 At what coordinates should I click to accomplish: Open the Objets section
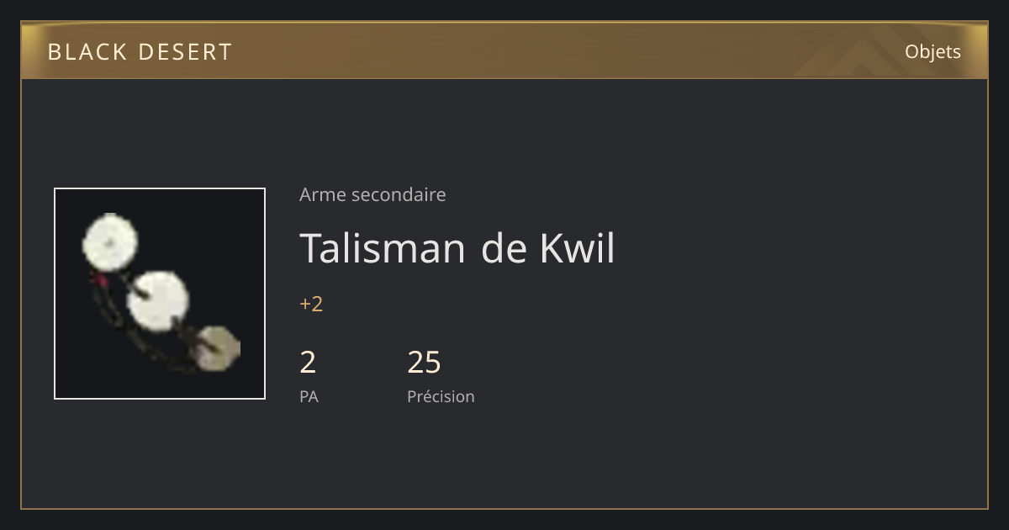[x=932, y=51]
